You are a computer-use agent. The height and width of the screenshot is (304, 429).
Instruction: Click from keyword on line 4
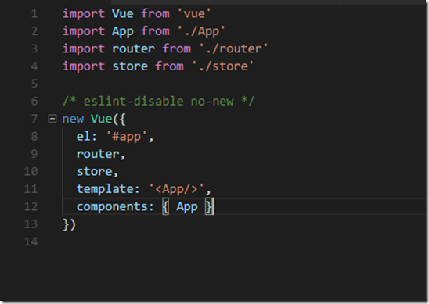pyautogui.click(x=169, y=66)
